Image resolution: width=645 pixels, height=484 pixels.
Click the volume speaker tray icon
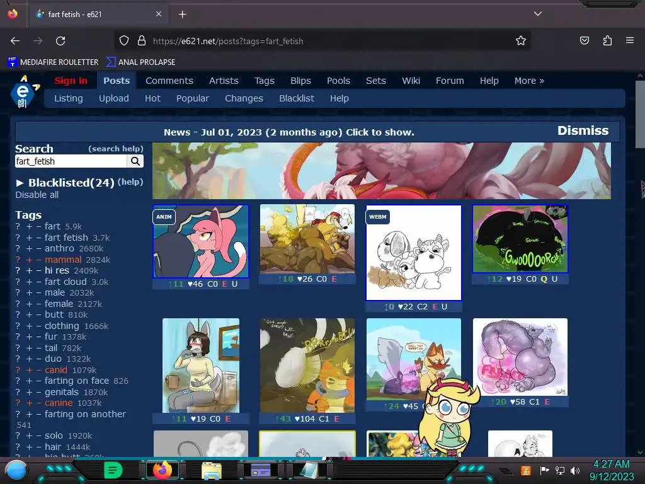[x=575, y=470]
